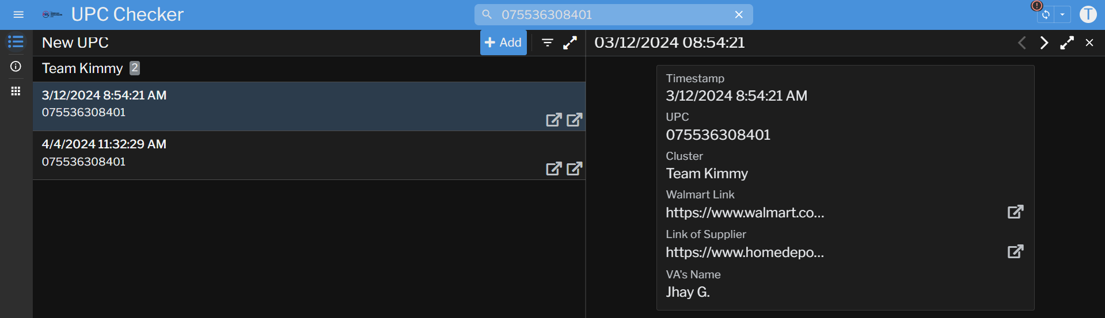Collapse the Team Kimmy group header
Screen dimensions: 1105x318
pyautogui.click(x=82, y=68)
